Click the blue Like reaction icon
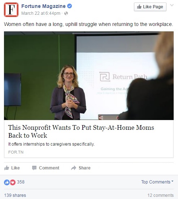Screen dimensions: 178x199 7,182
